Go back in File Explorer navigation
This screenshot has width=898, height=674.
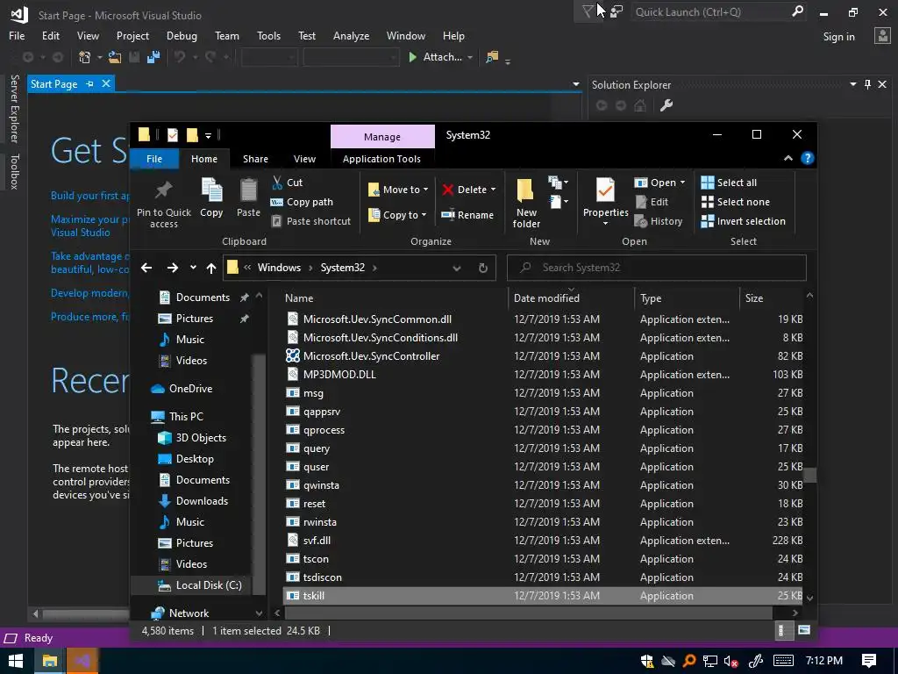coord(146,268)
